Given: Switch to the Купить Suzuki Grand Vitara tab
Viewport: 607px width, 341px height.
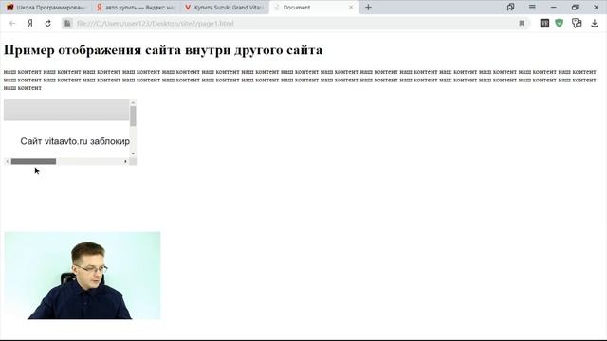Looking at the screenshot, I should click(225, 8).
